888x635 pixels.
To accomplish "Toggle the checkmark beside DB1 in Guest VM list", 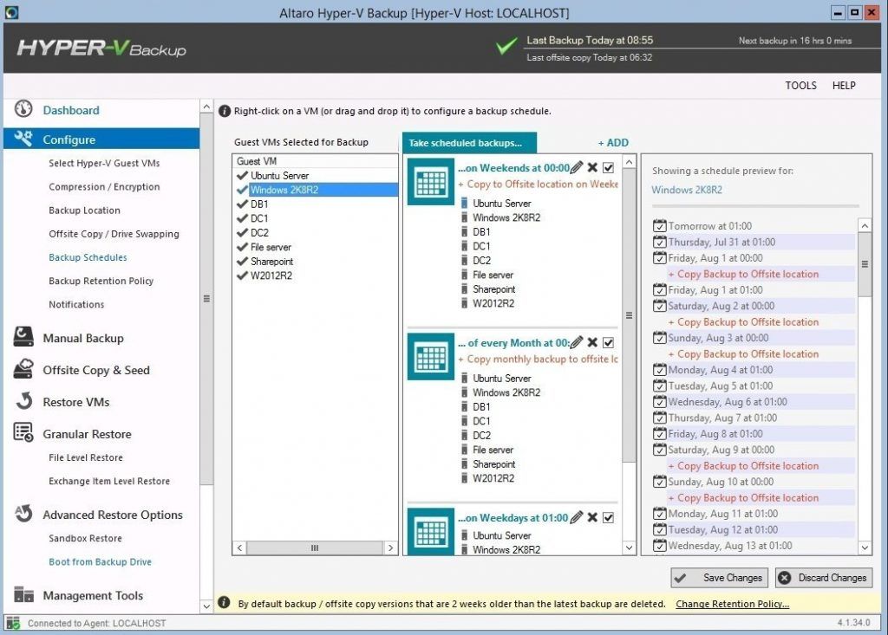I will coord(243,204).
